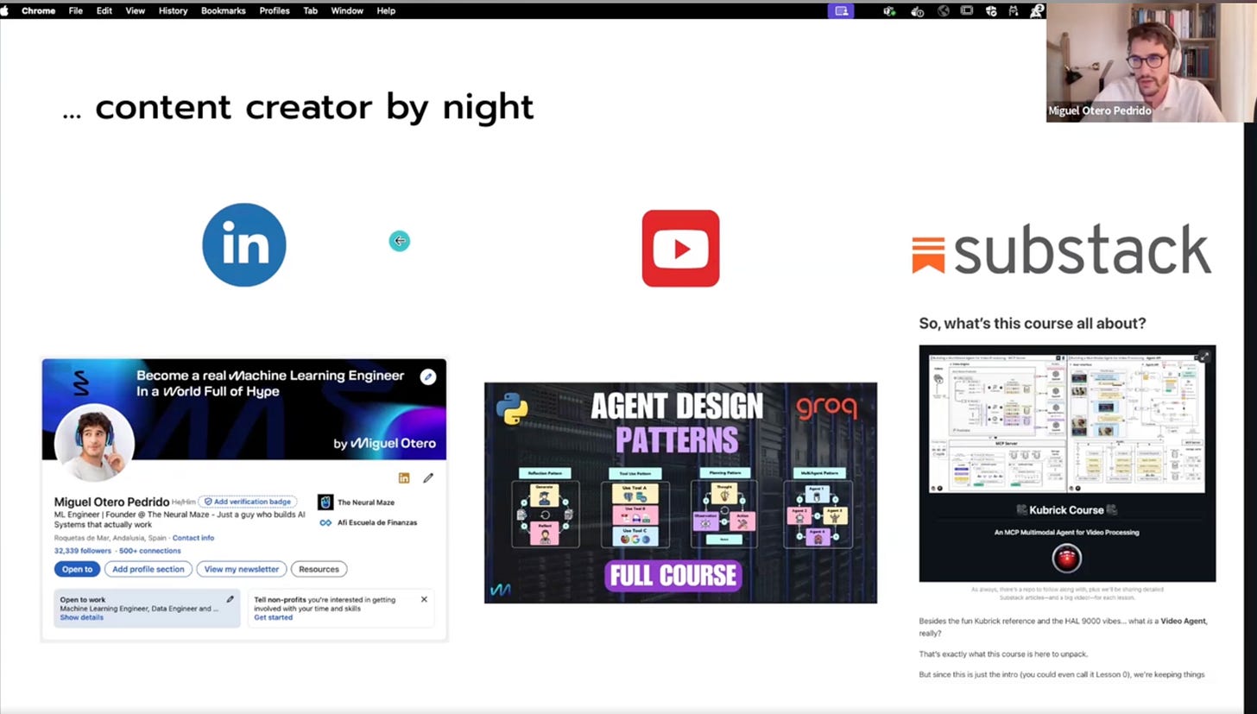This screenshot has height=714, width=1257.
Task: Open Afi Escuela de Finanzas link
Action: tap(377, 522)
